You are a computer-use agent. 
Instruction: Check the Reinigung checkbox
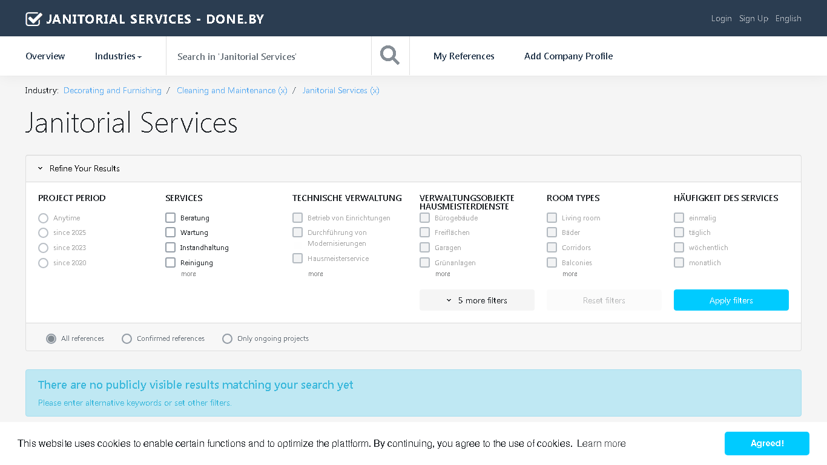(170, 262)
